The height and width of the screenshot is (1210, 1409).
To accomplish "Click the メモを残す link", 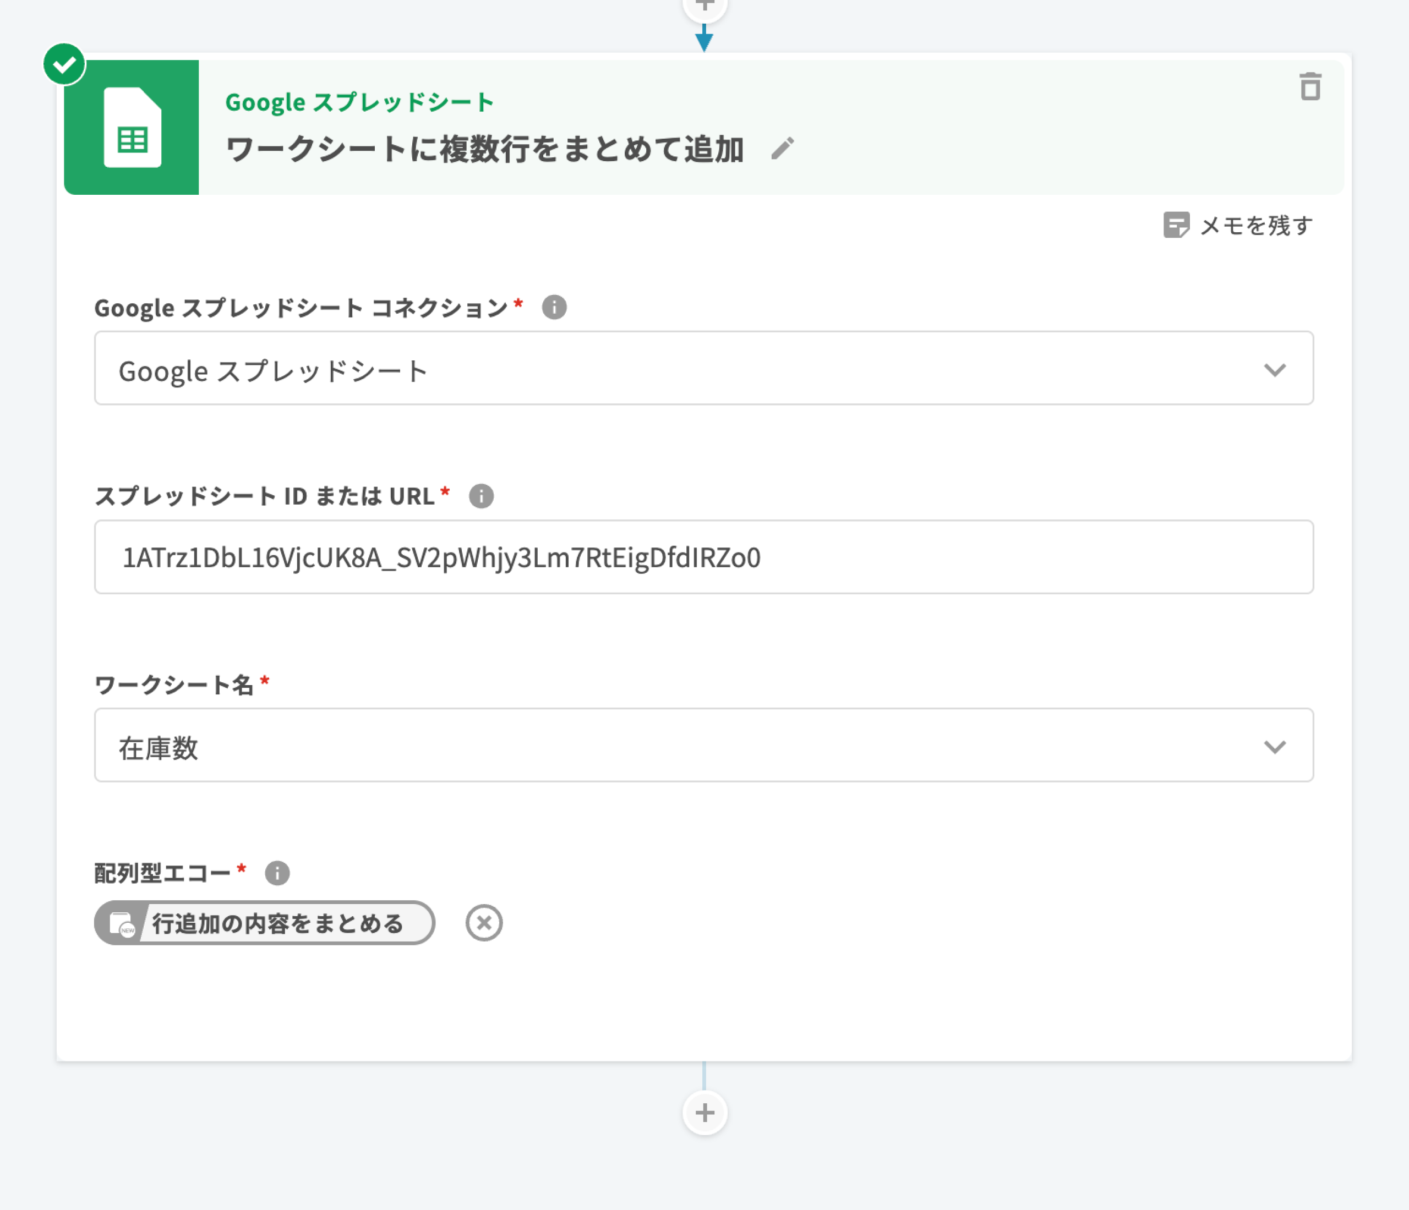I will [x=1255, y=225].
